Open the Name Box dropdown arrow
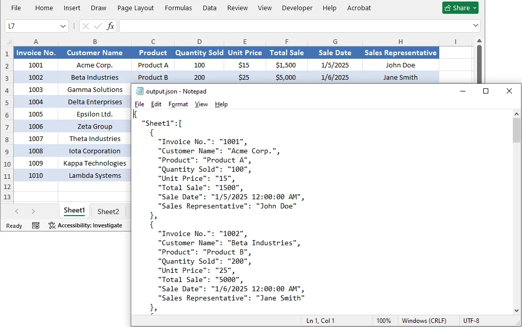 pos(63,26)
